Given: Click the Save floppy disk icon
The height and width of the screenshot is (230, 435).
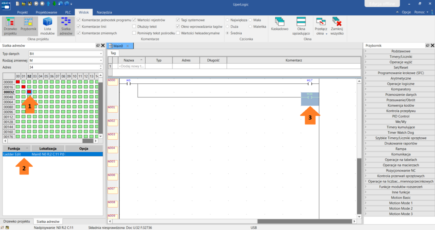Looking at the screenshot, I should pyautogui.click(x=30, y=3).
